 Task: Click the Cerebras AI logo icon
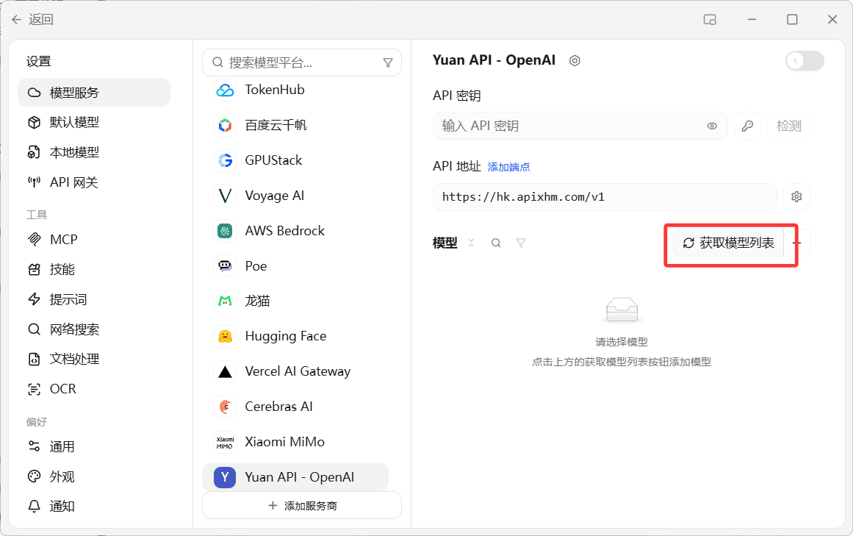(225, 407)
